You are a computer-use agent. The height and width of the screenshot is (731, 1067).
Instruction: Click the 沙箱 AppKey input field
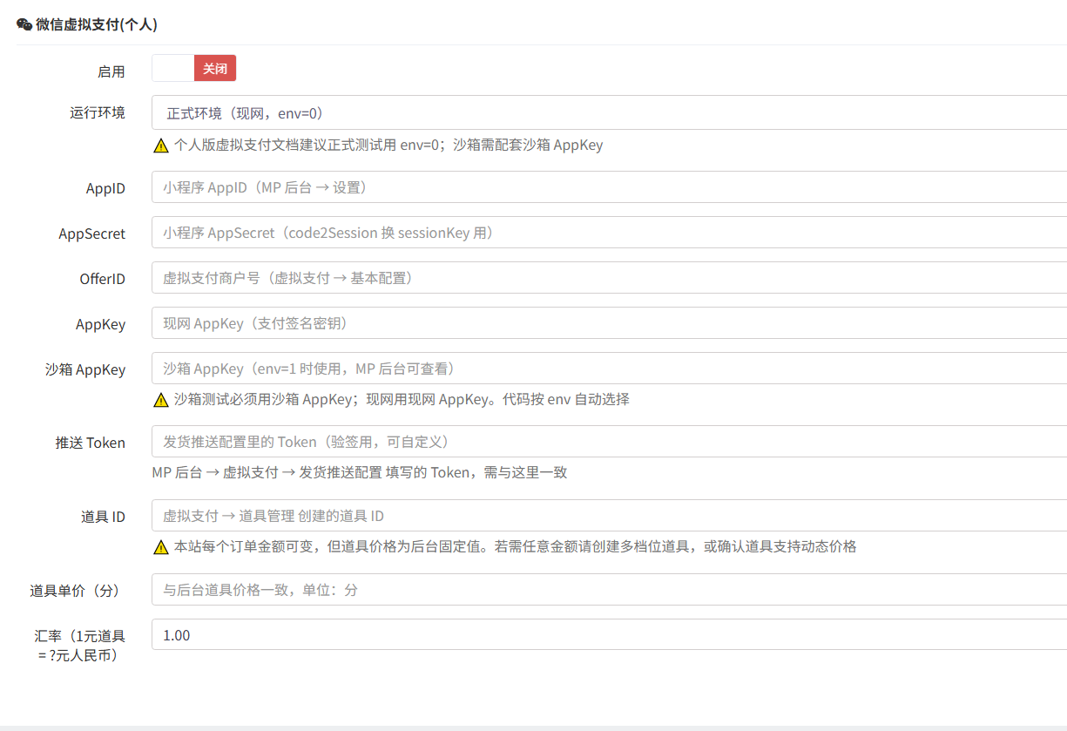tap(609, 369)
